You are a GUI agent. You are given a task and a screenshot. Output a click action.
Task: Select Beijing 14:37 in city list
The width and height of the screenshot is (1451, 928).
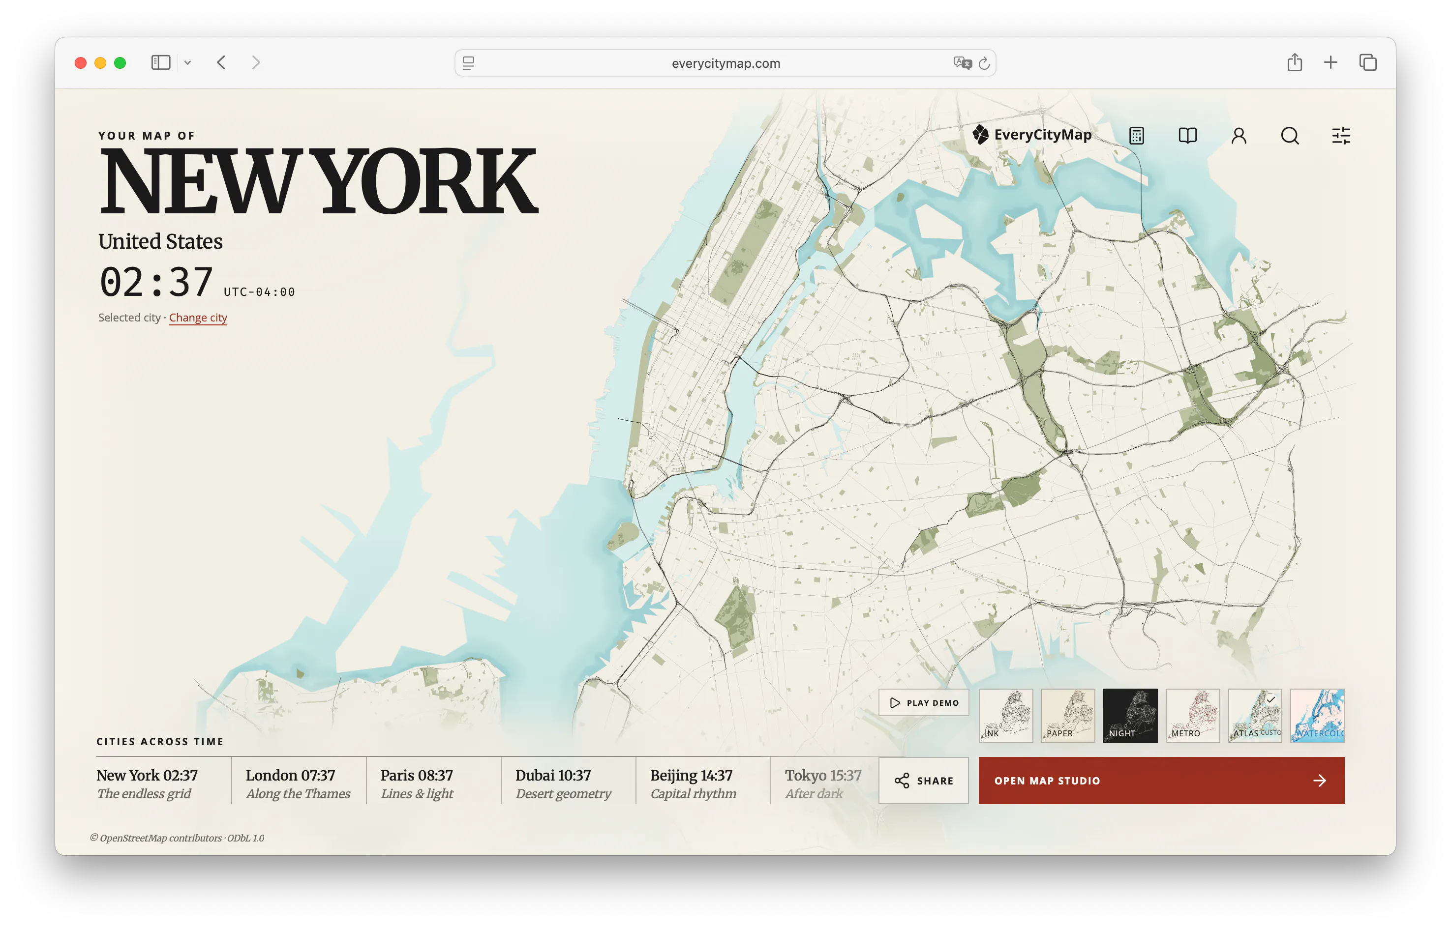703,784
